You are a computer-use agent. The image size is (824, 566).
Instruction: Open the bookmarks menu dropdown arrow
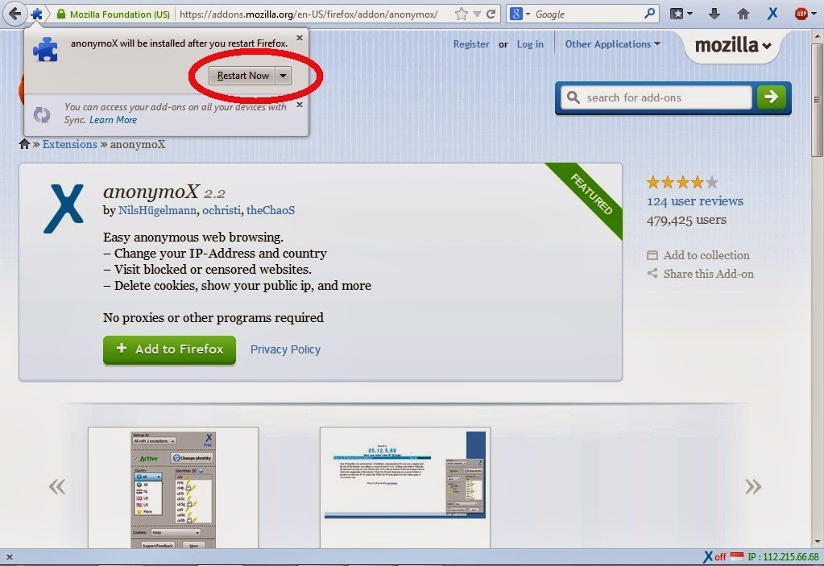pos(690,14)
